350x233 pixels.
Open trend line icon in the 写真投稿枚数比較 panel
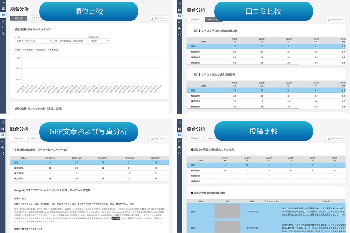tap(3, 141)
